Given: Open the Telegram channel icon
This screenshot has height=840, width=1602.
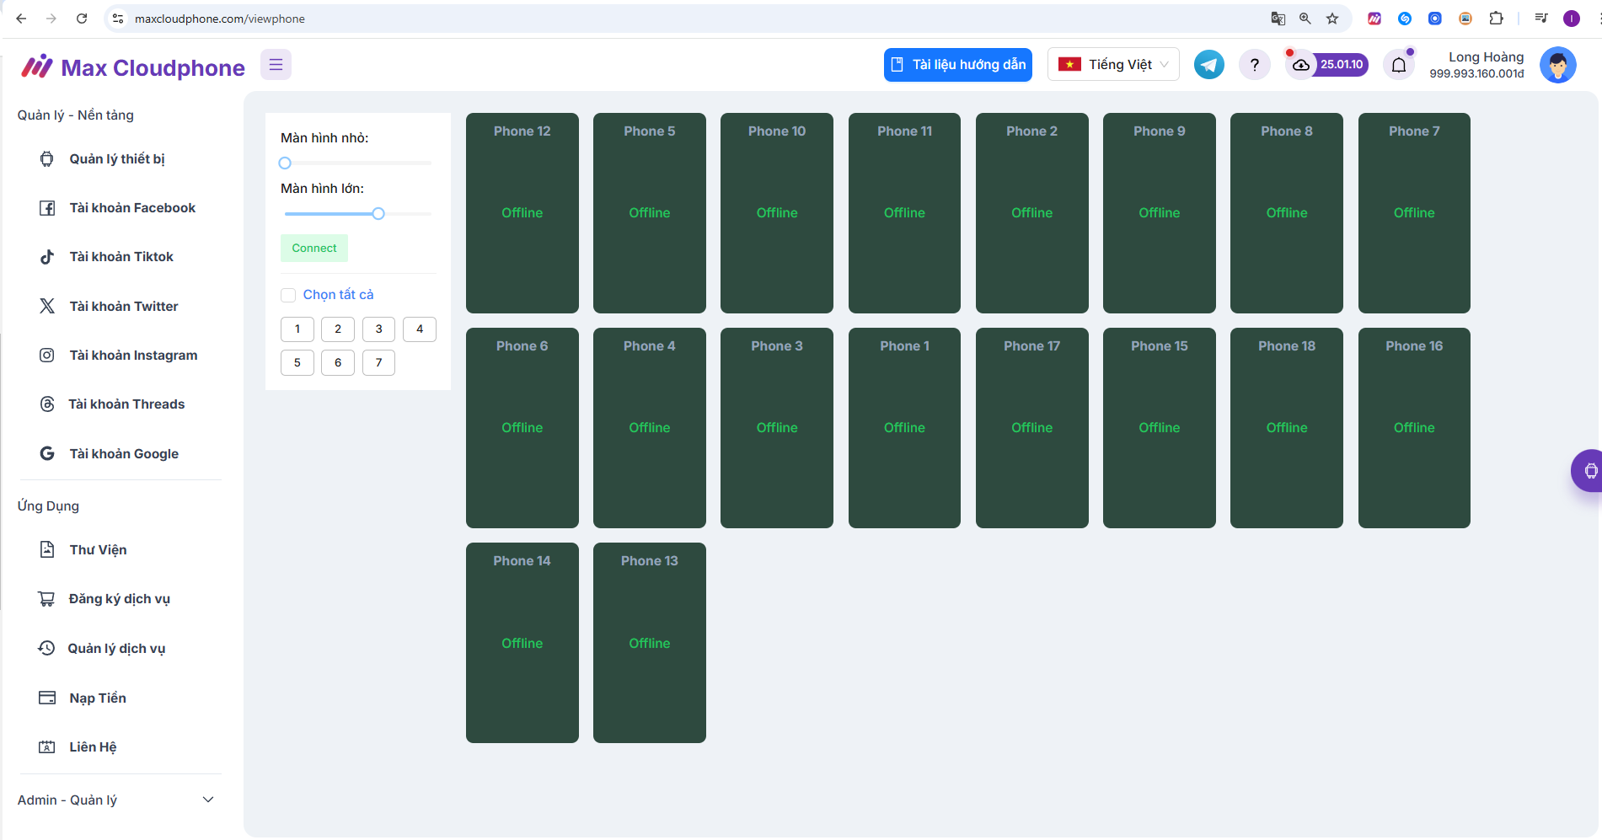Looking at the screenshot, I should pos(1209,65).
